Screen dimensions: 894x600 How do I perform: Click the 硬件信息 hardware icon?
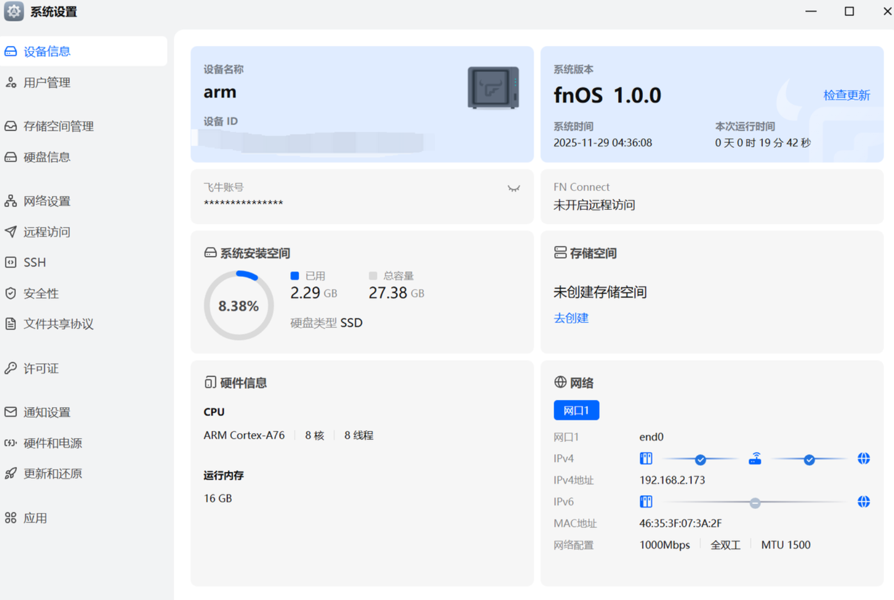click(x=210, y=382)
